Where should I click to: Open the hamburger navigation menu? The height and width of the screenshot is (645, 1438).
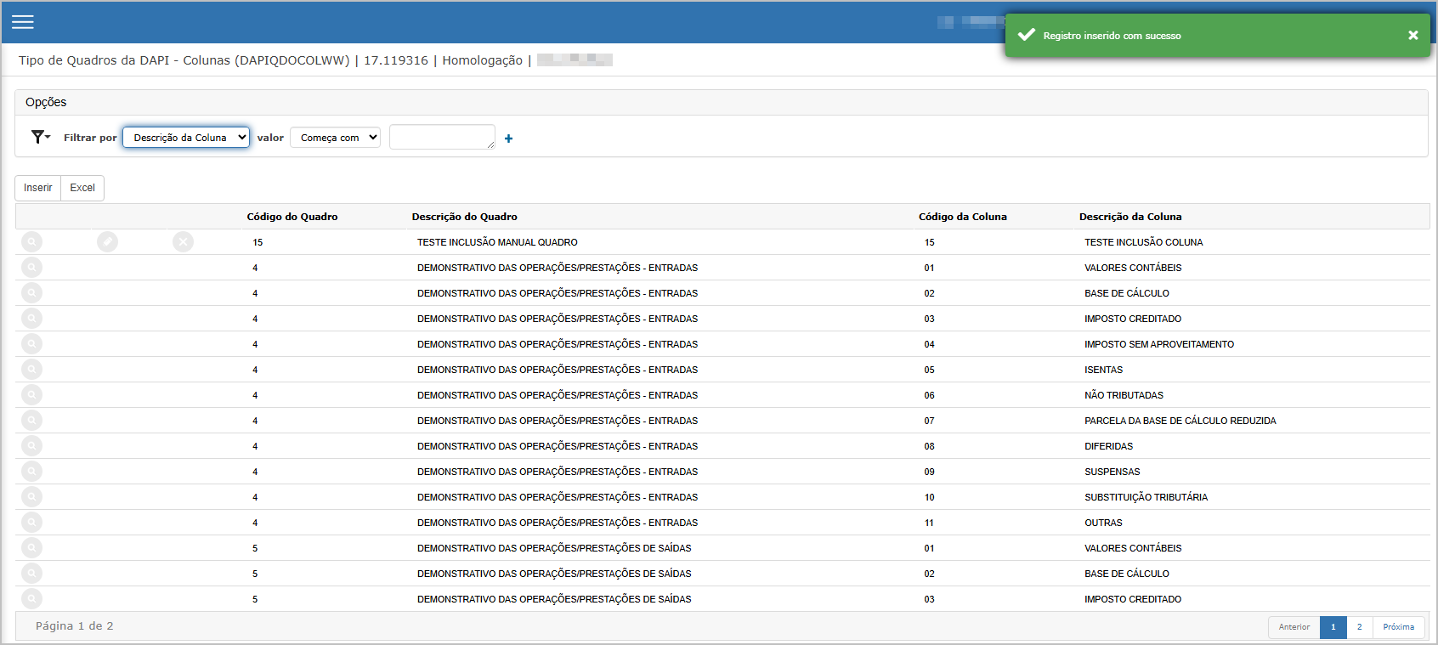pos(23,22)
